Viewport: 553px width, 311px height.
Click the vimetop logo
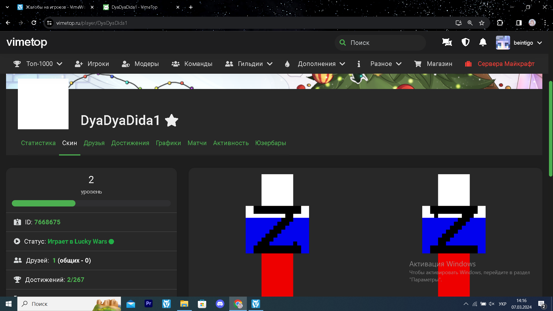[27, 42]
